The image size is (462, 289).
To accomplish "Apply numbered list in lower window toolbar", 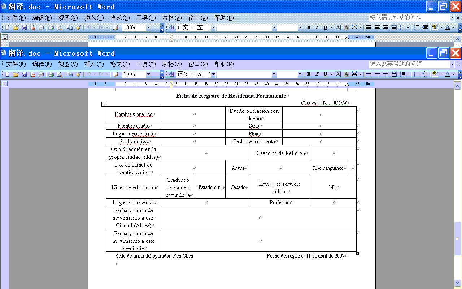I will pos(417,74).
